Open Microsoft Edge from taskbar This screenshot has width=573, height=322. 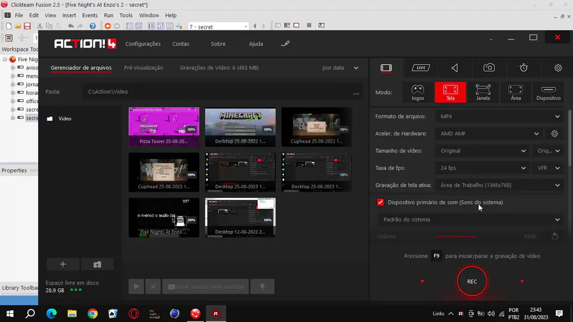click(52, 314)
